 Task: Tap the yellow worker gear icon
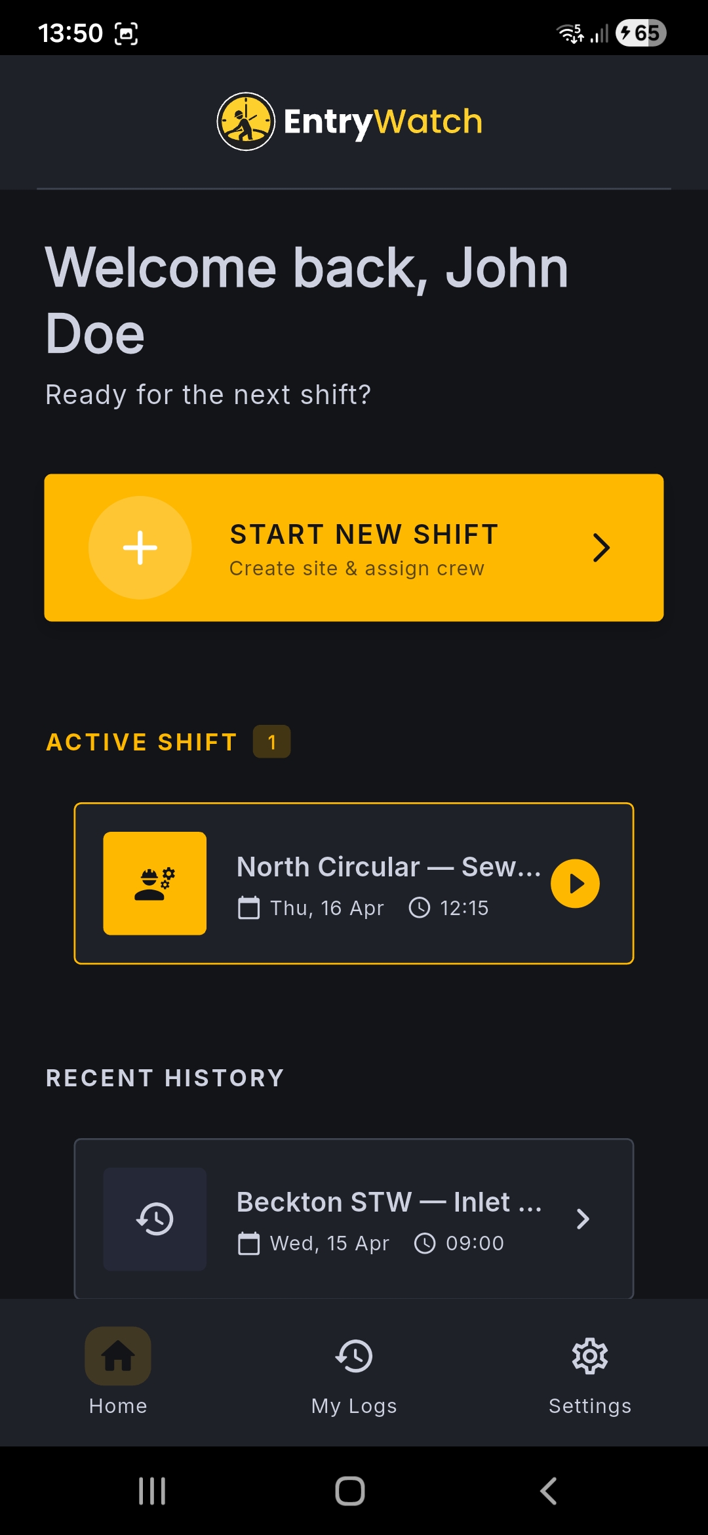coord(155,883)
